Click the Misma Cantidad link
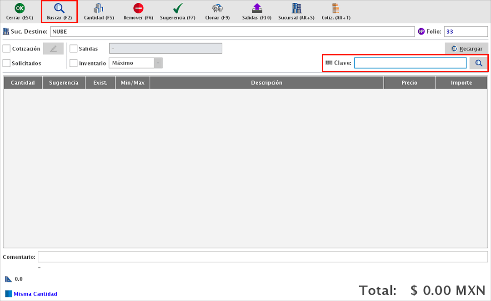Screen dimensions: 491x301 [35, 294]
